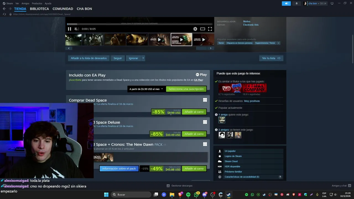
Task: Toggle theater mode on video player
Action: [202, 29]
